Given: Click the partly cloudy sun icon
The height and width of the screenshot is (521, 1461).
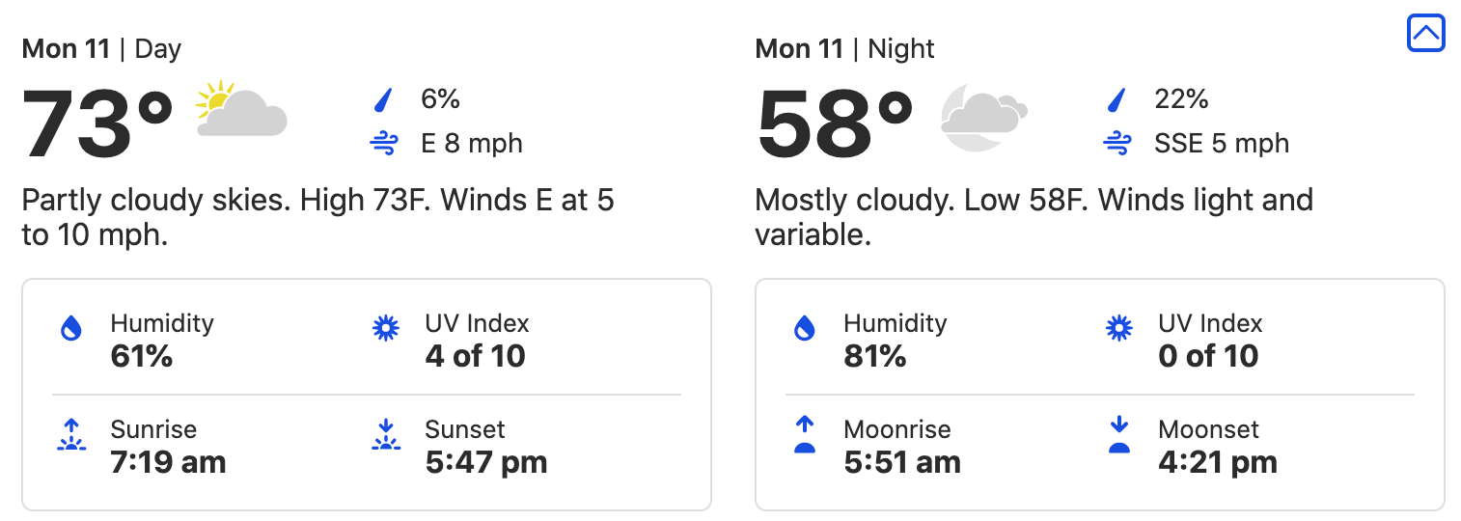Looking at the screenshot, I should [240, 108].
